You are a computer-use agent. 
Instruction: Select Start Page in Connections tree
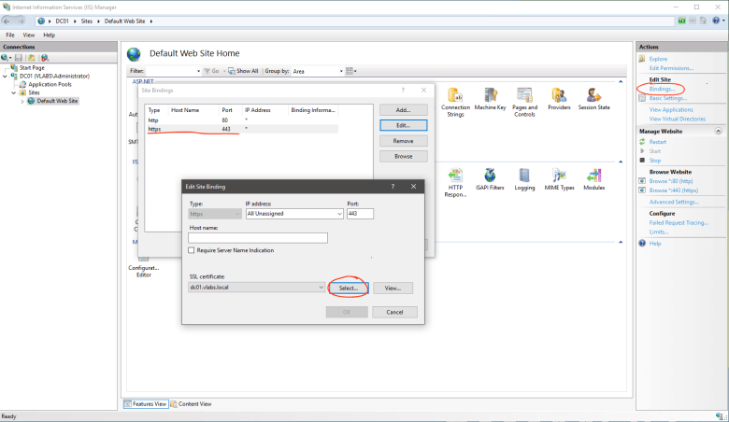point(32,68)
